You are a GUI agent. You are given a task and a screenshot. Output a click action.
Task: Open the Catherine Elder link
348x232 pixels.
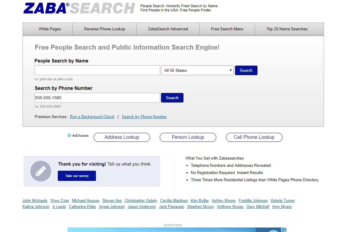[82, 206]
